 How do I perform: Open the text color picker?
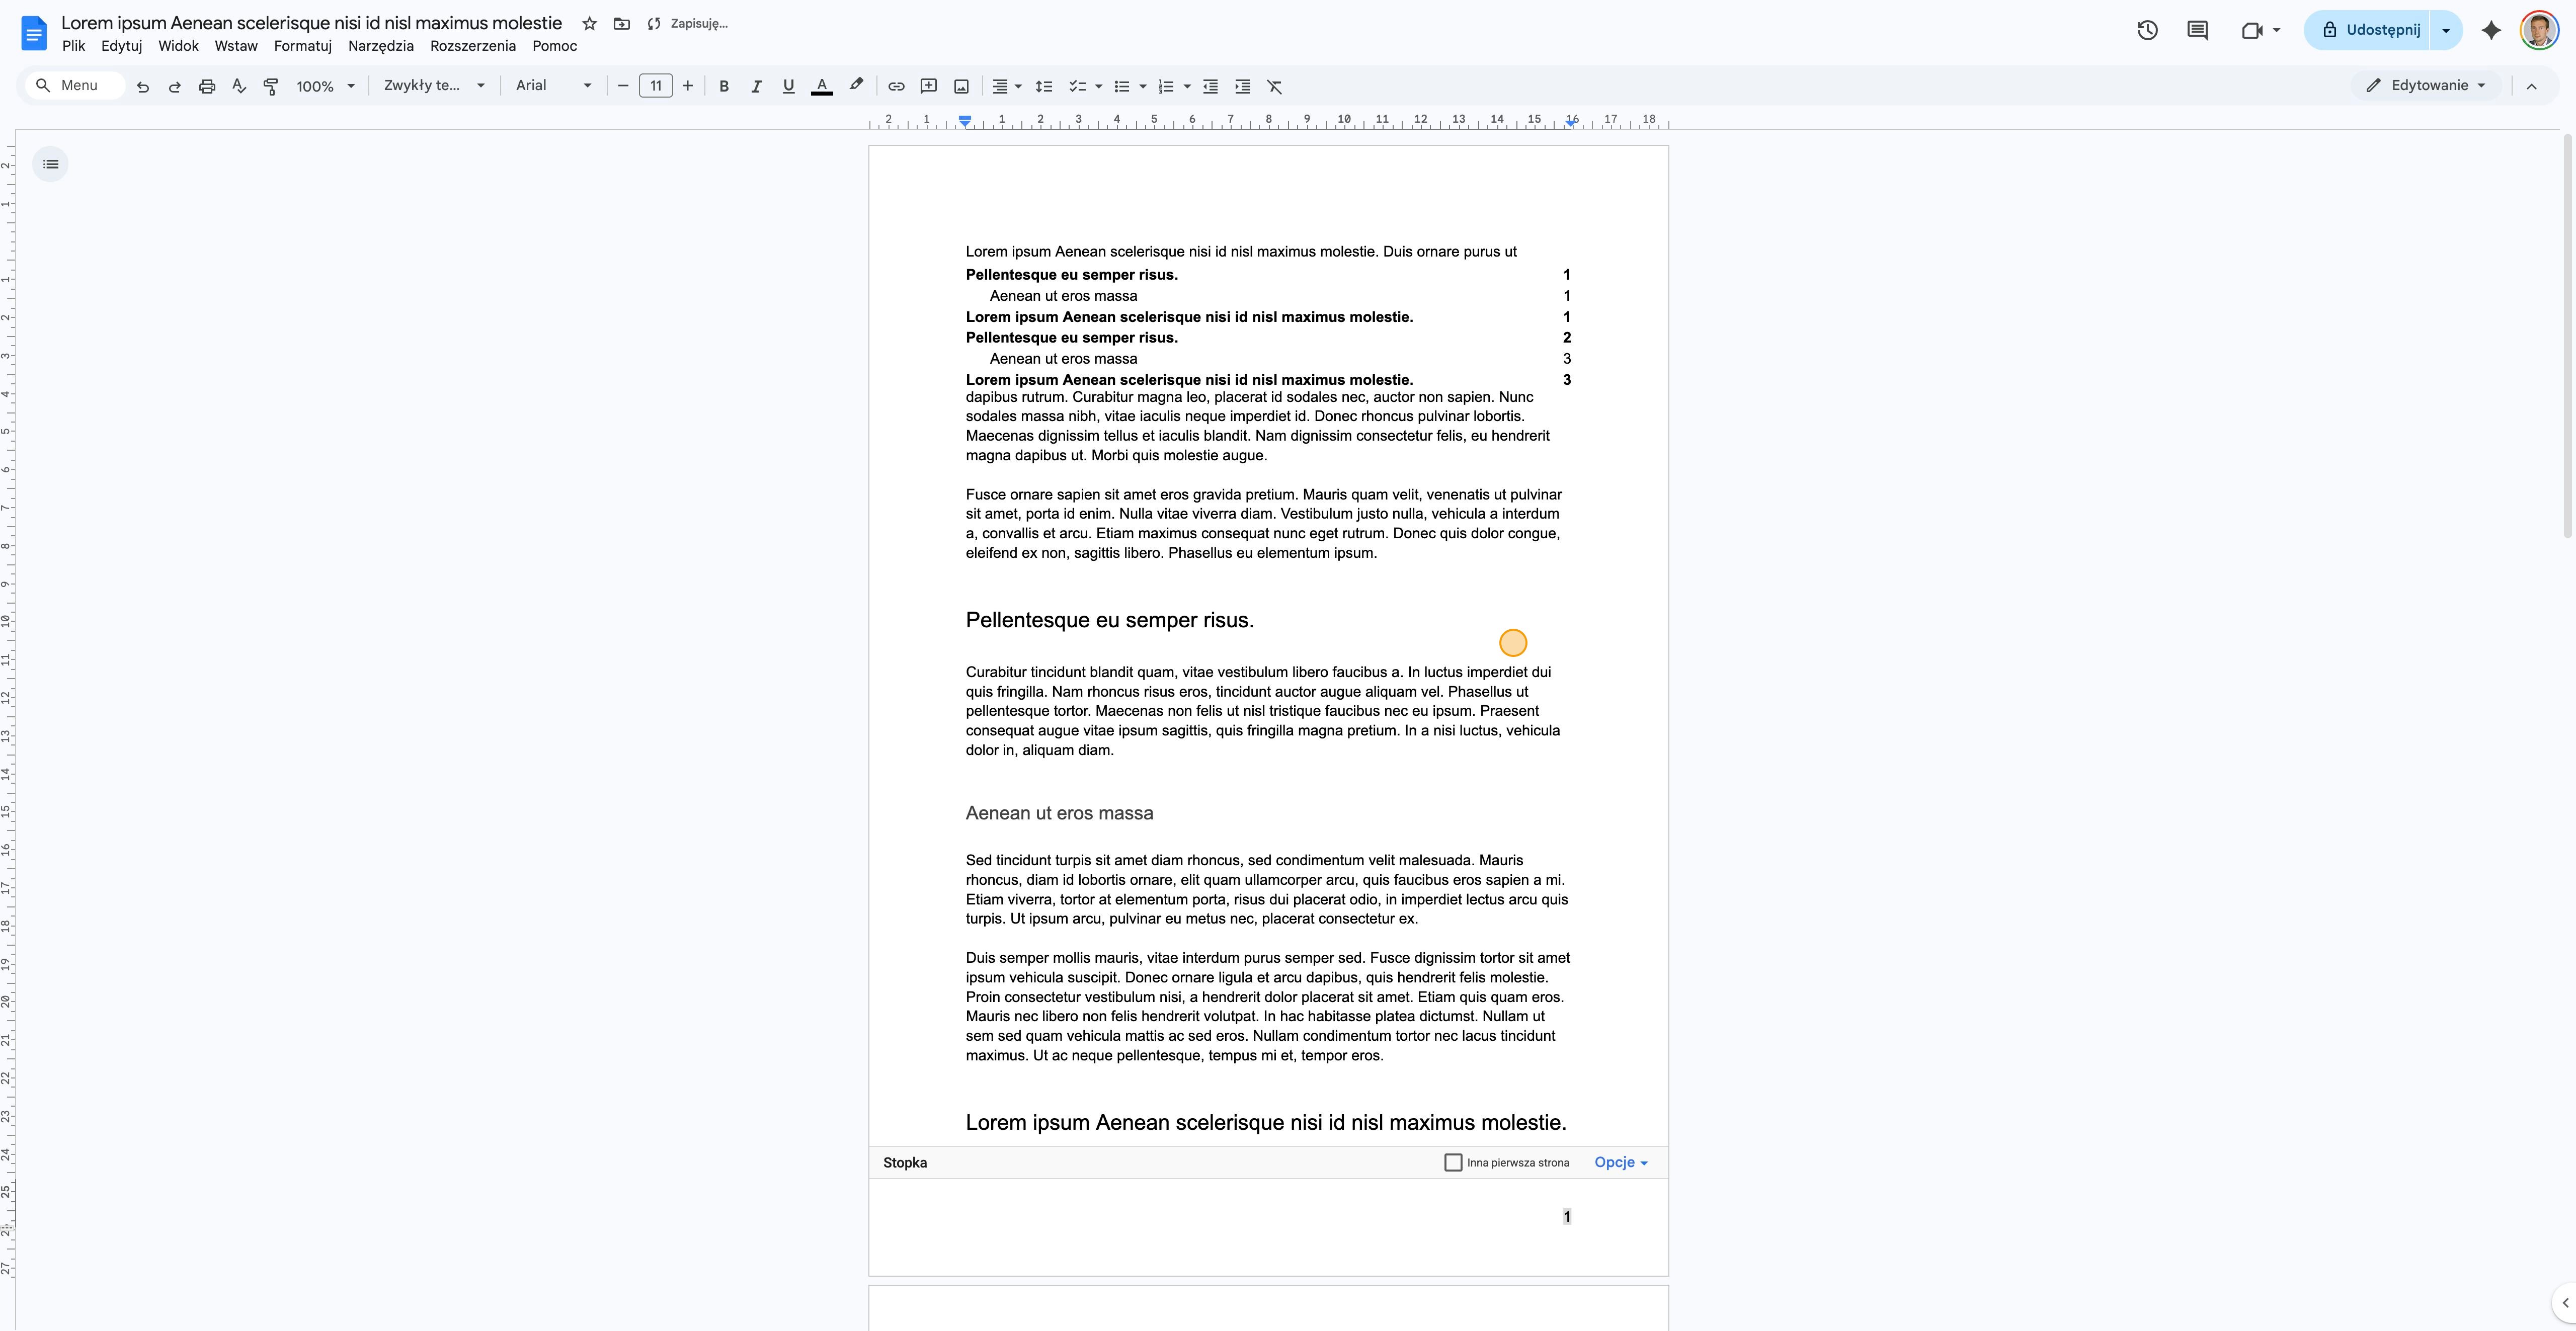pyautogui.click(x=822, y=87)
